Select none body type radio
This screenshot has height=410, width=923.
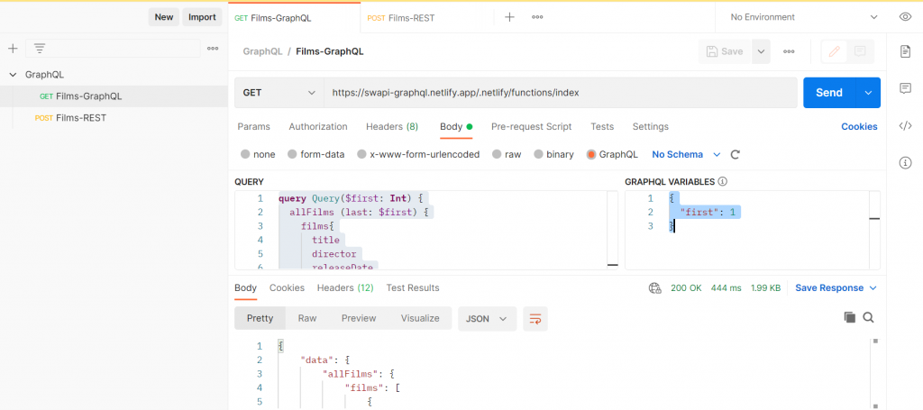[245, 155]
